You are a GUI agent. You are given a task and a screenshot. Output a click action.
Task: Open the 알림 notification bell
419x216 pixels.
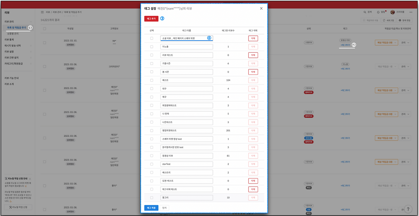click(378, 12)
